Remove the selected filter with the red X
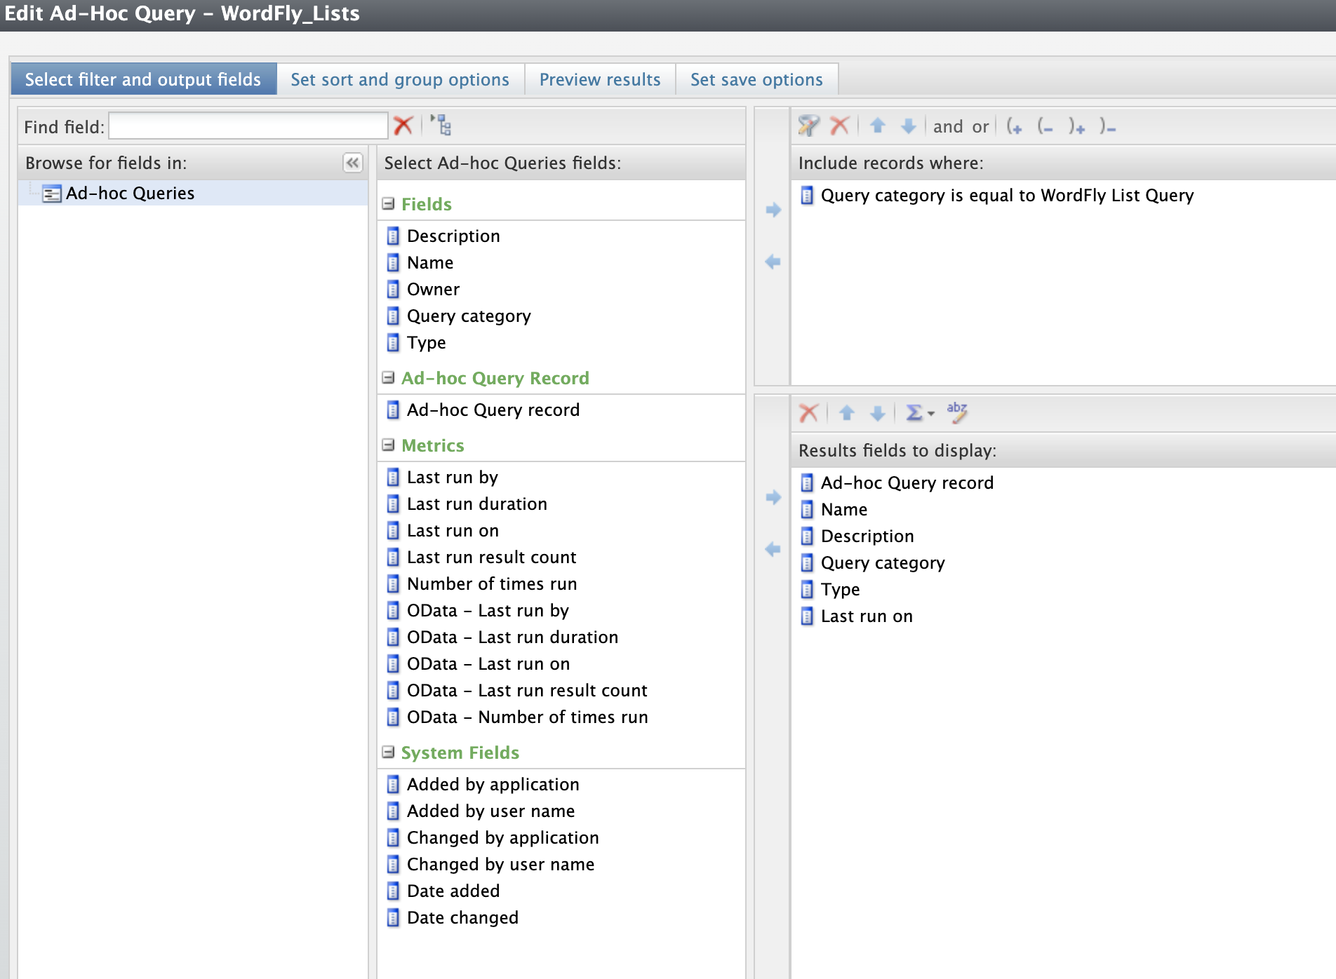Screen dimensions: 1336x979 pos(839,126)
